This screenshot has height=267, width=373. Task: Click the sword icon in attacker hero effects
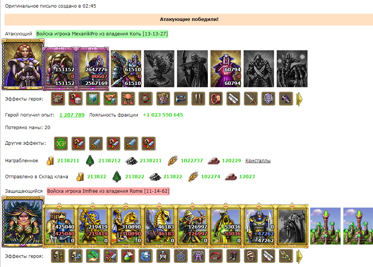[251, 99]
